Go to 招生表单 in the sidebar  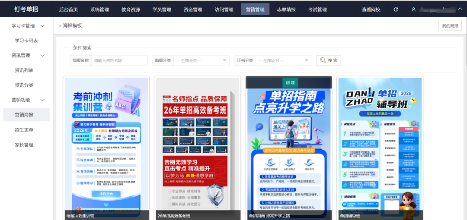tap(24, 130)
